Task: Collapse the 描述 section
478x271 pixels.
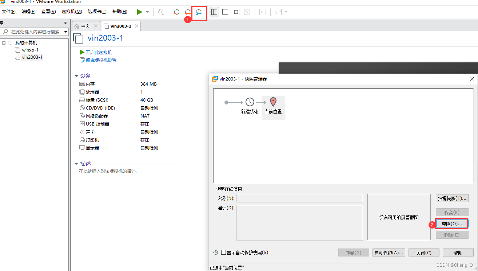Action: 76,164
